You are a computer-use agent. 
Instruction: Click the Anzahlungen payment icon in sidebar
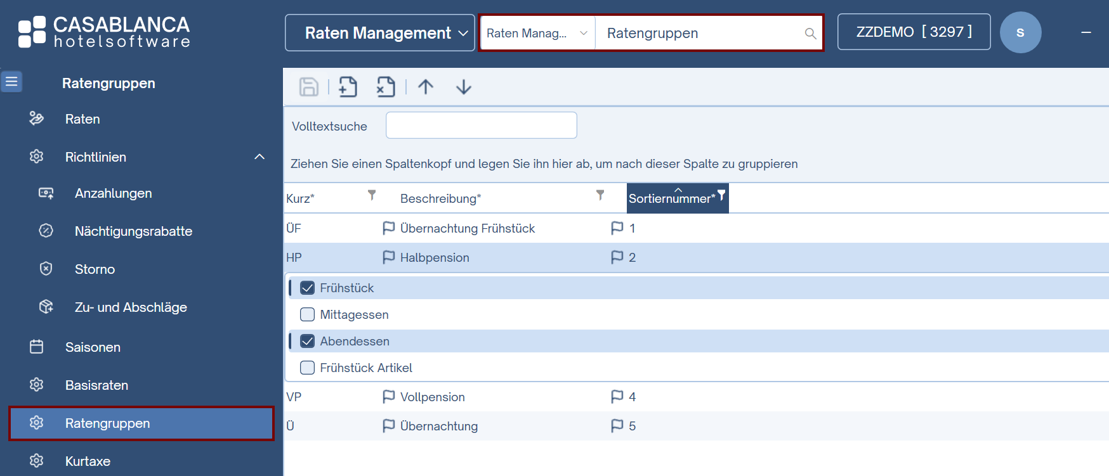pyautogui.click(x=46, y=193)
